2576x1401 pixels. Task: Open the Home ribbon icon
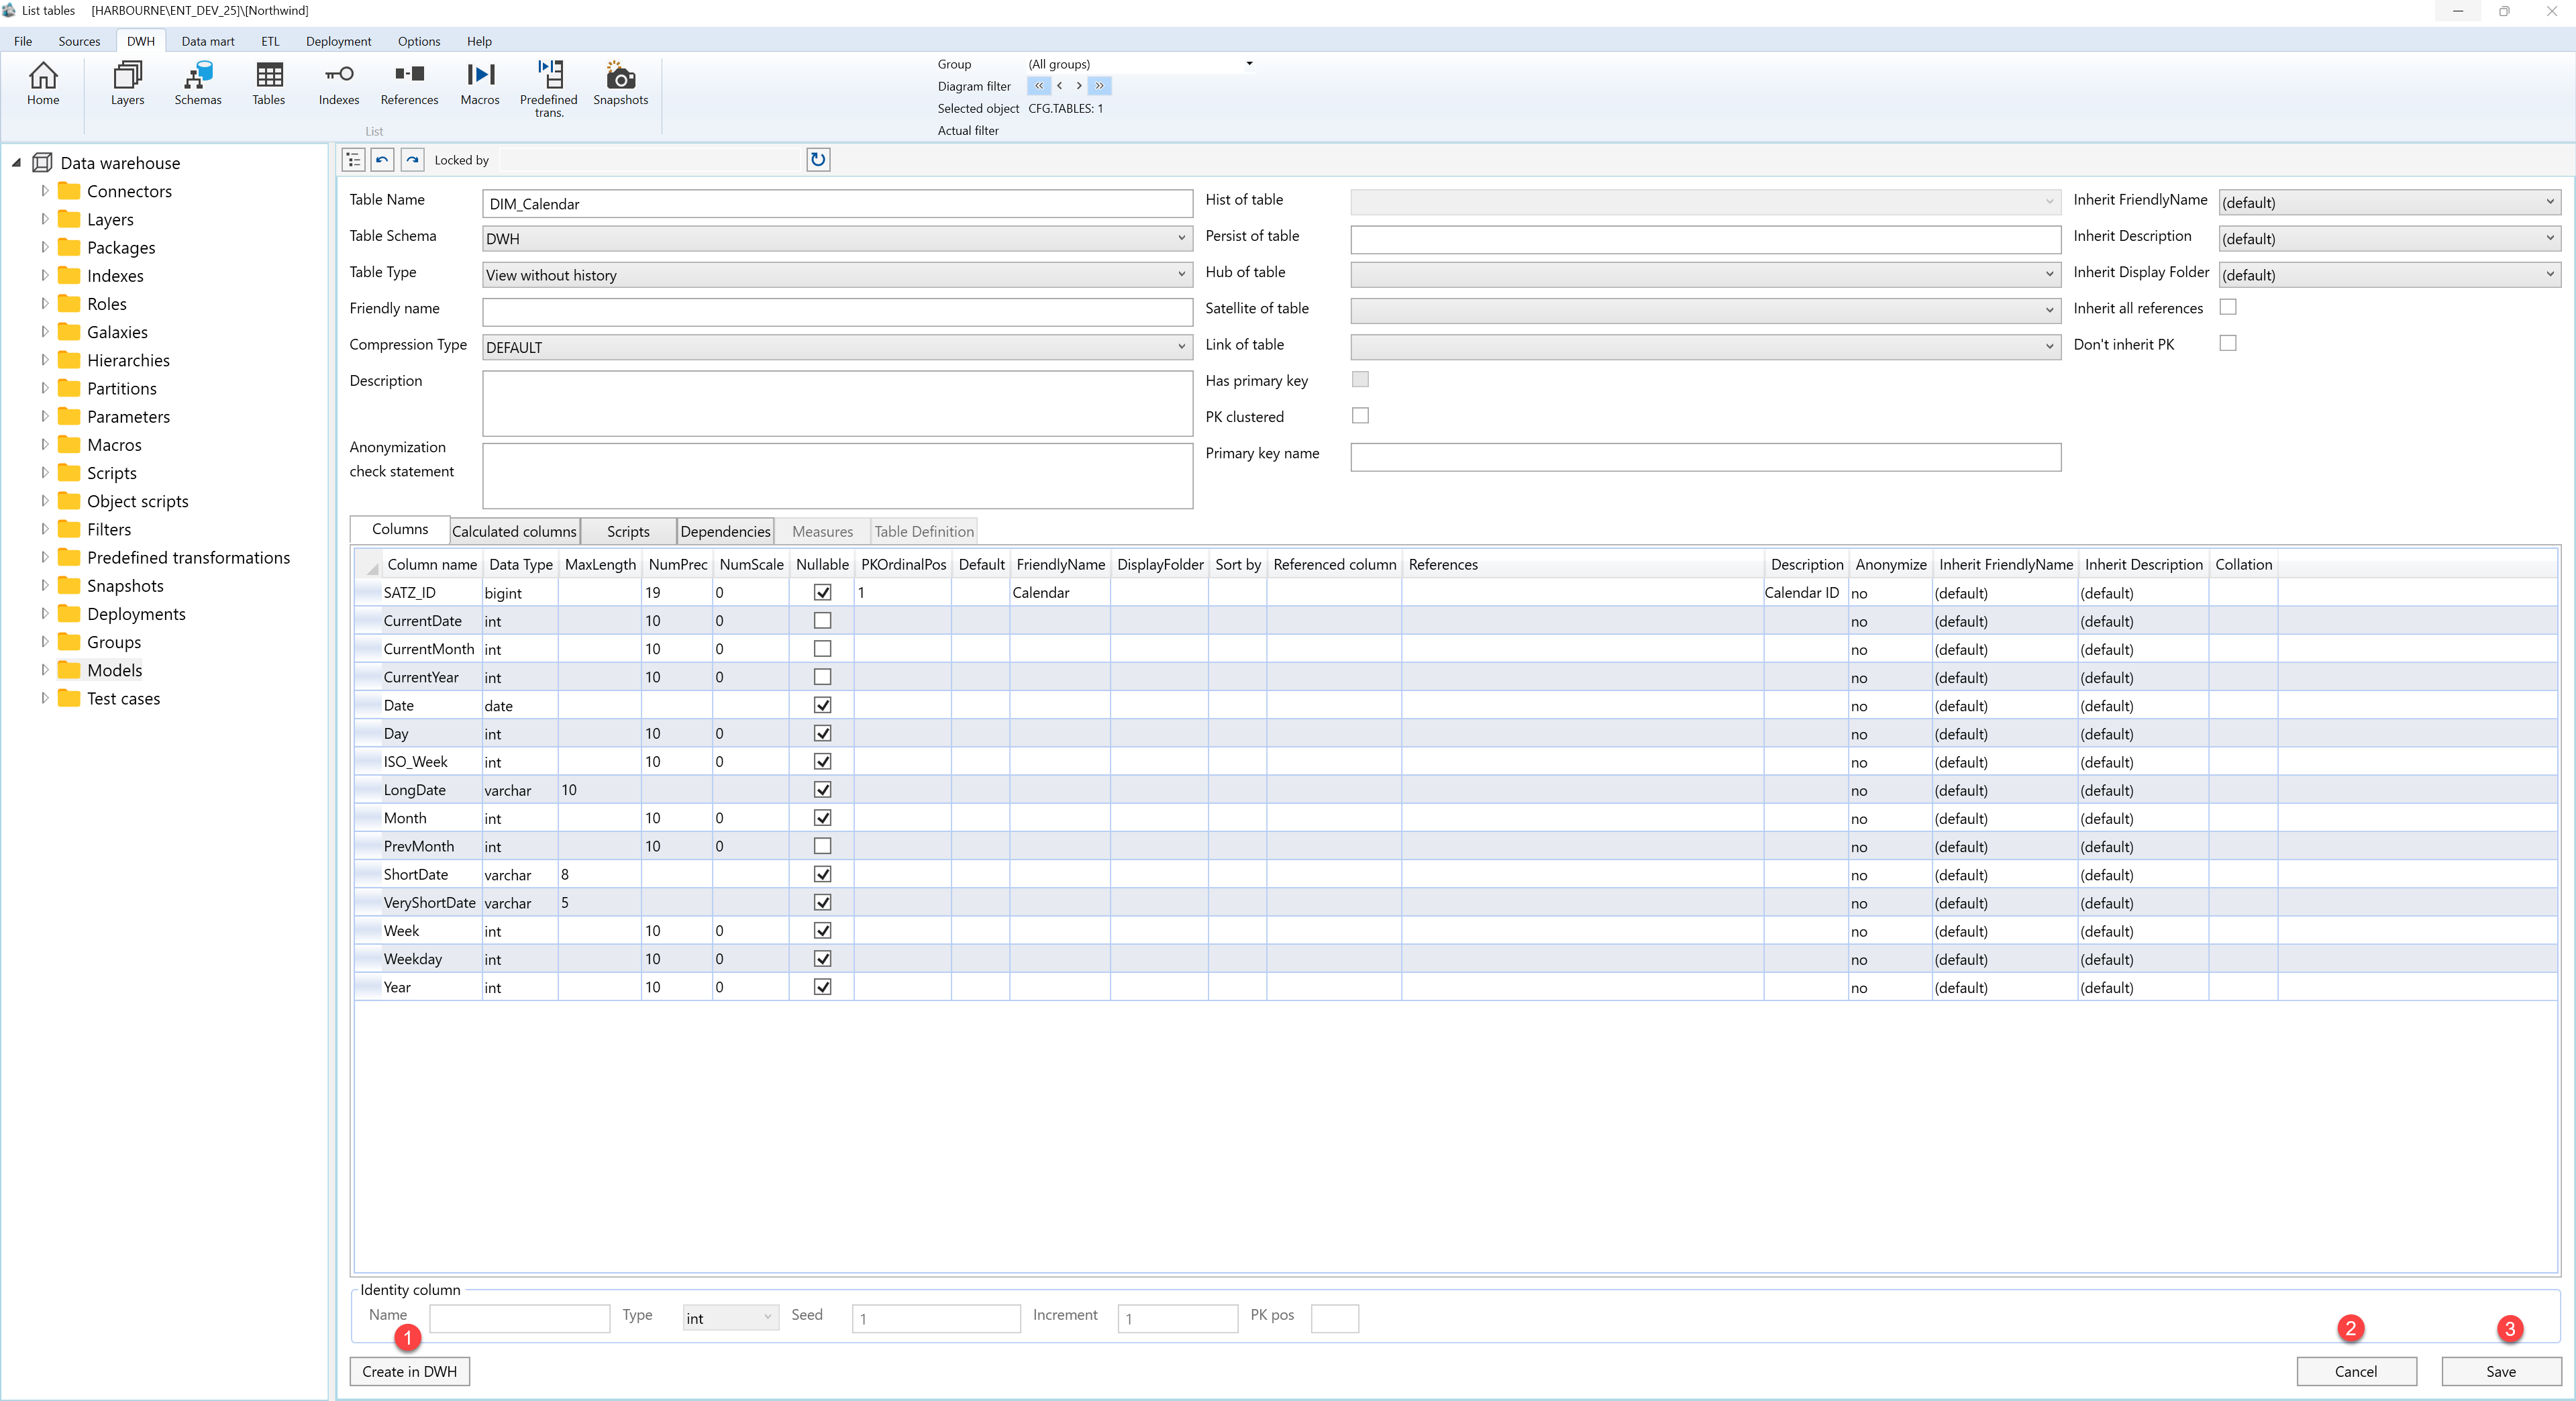click(x=43, y=83)
